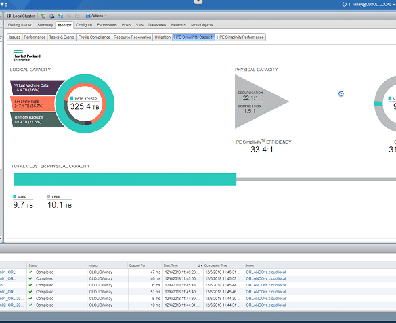This screenshot has height=323, width=396.
Task: Click the Move Hosts into cluster icon
Action: 51,16
